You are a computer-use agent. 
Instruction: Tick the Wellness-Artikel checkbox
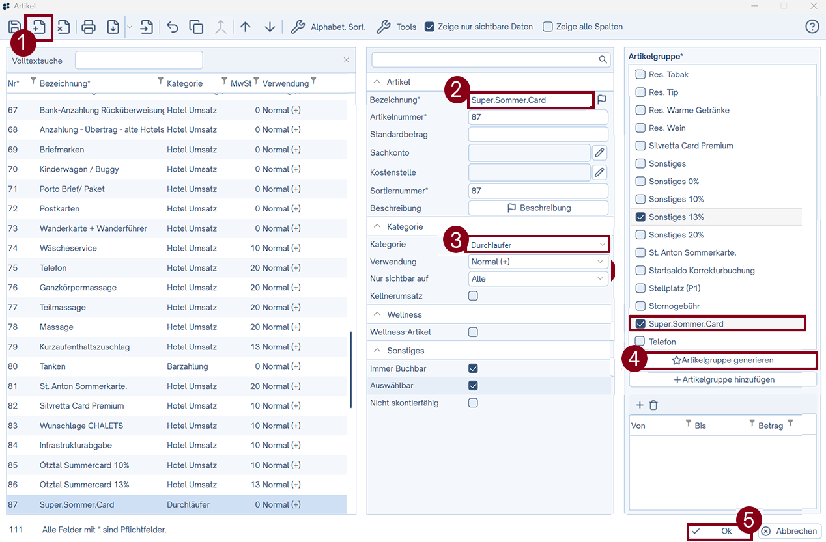(473, 332)
